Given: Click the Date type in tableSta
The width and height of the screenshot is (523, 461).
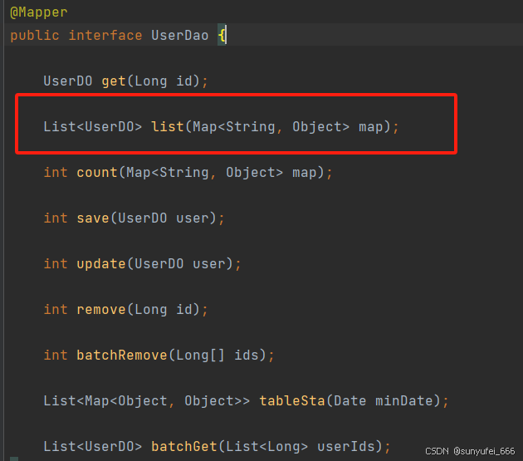Looking at the screenshot, I should click(349, 401).
